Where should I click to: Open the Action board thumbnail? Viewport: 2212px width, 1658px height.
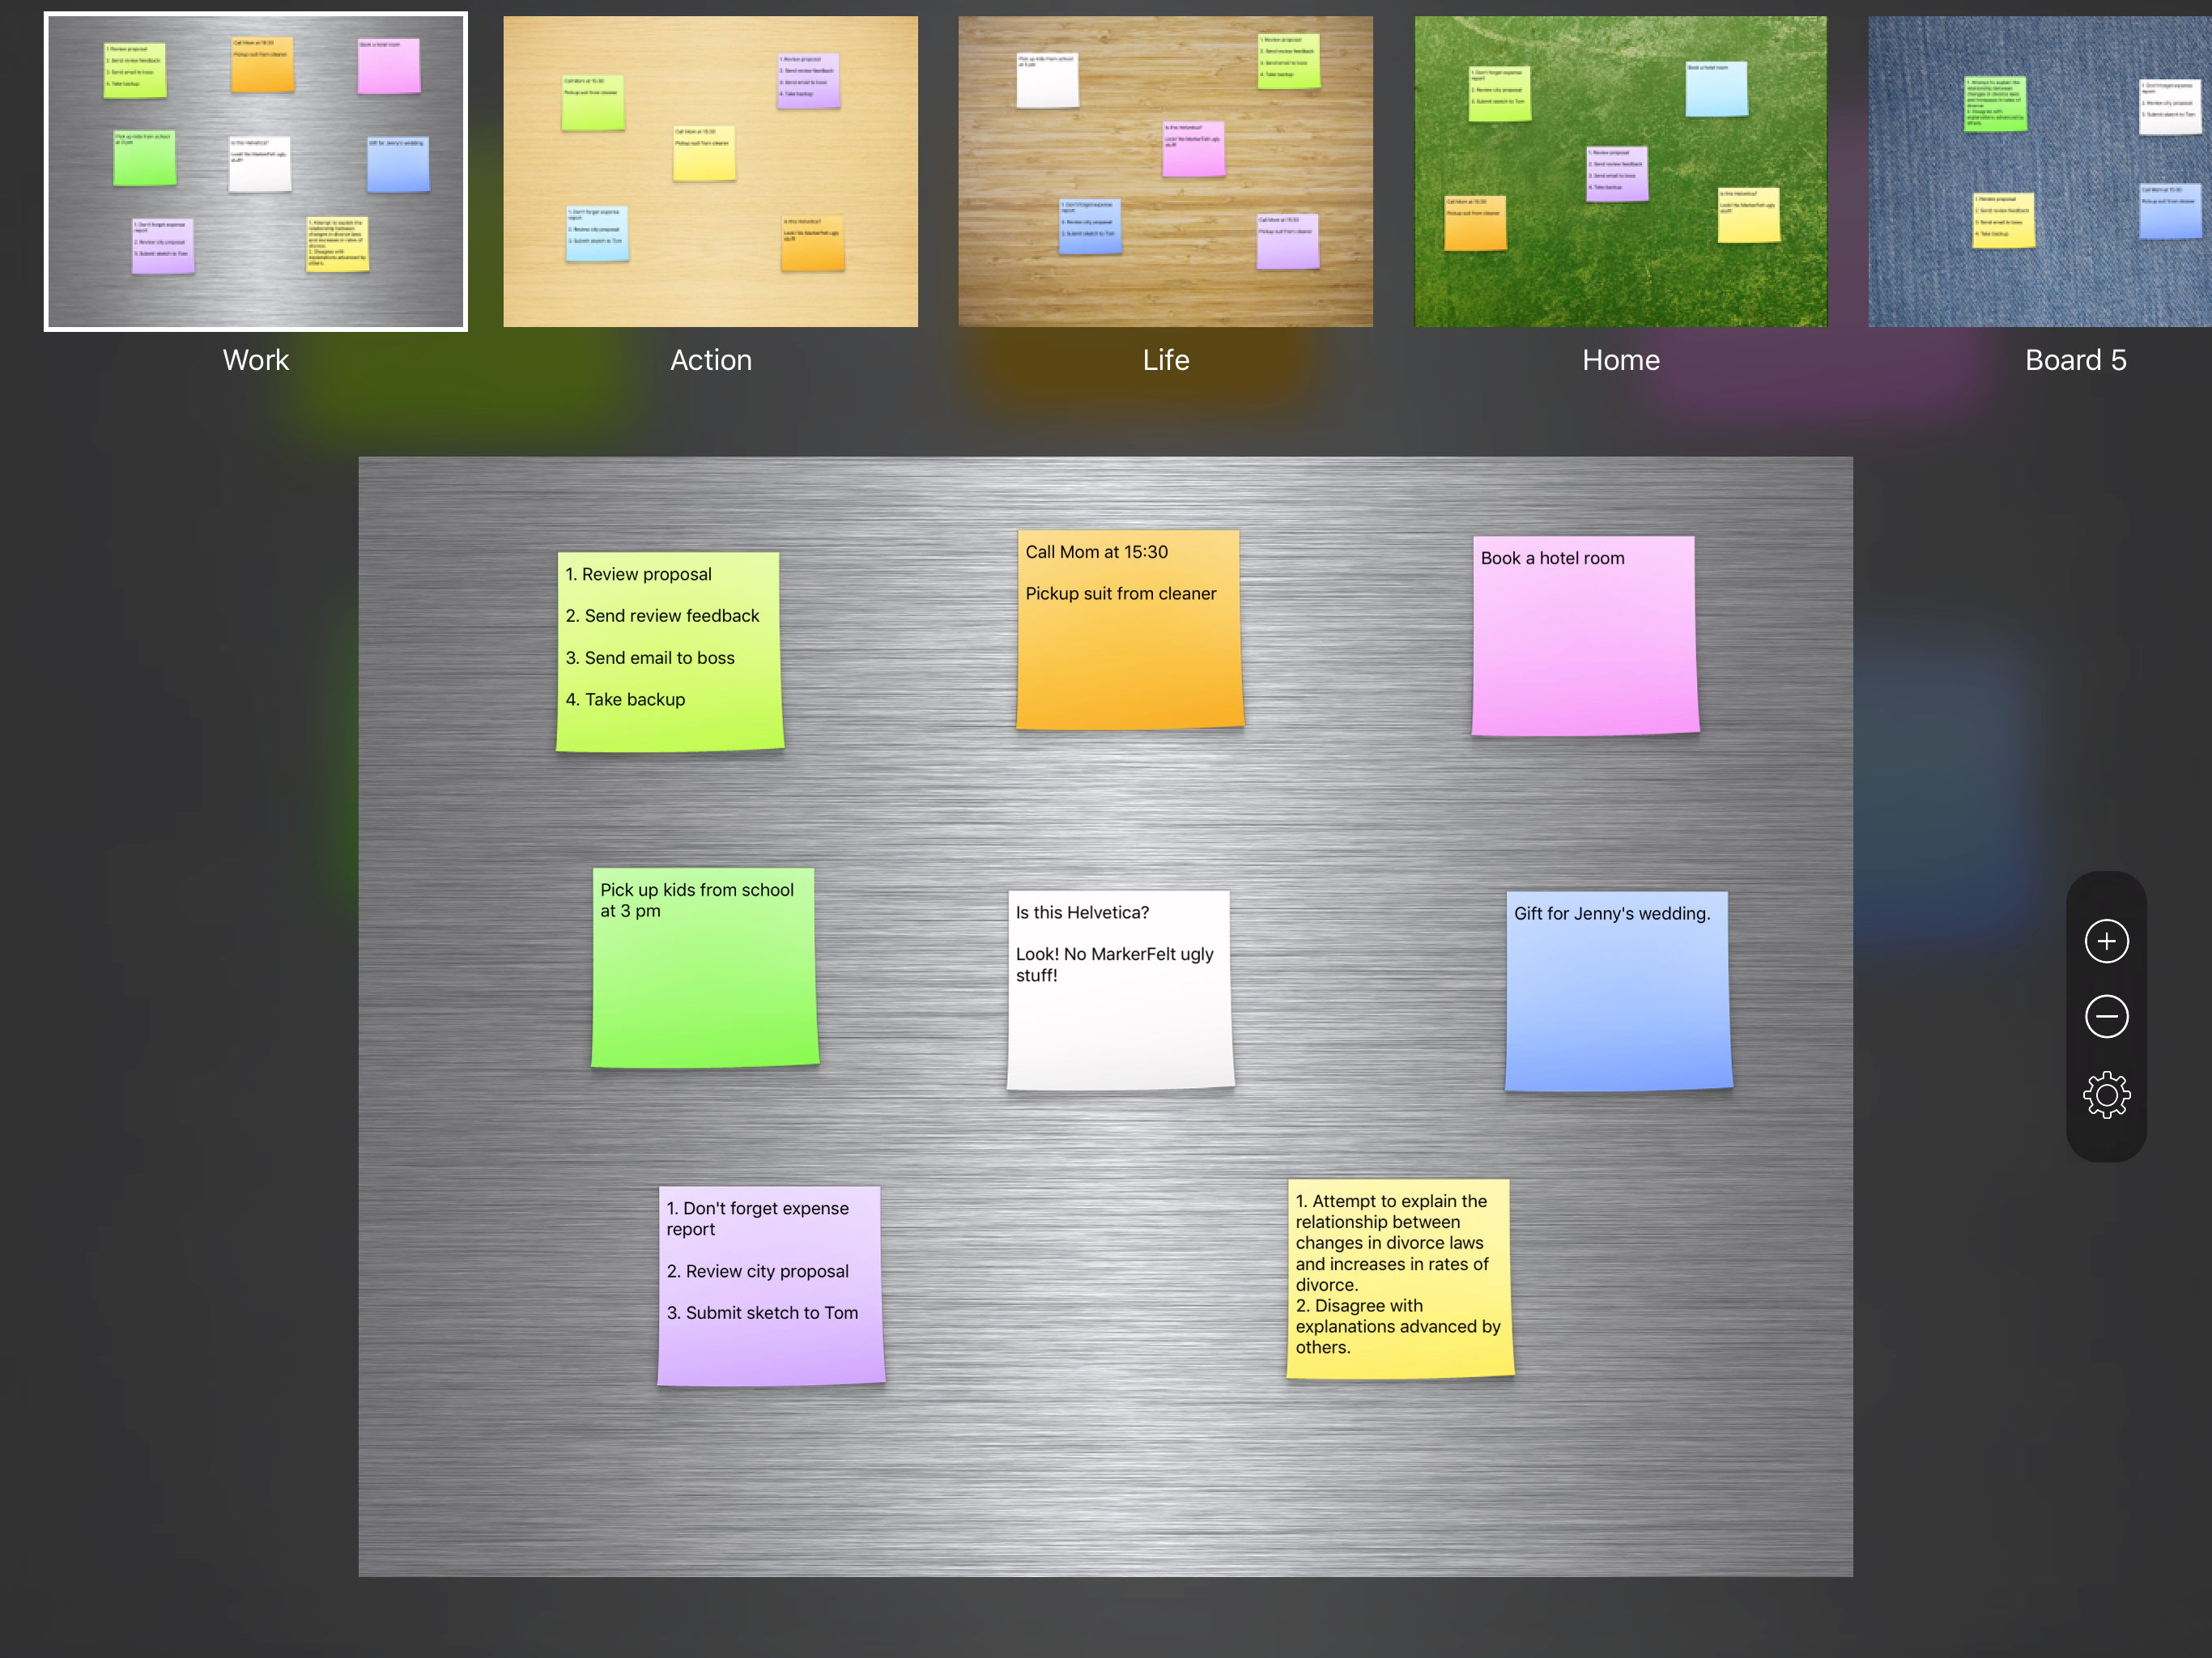pos(710,172)
